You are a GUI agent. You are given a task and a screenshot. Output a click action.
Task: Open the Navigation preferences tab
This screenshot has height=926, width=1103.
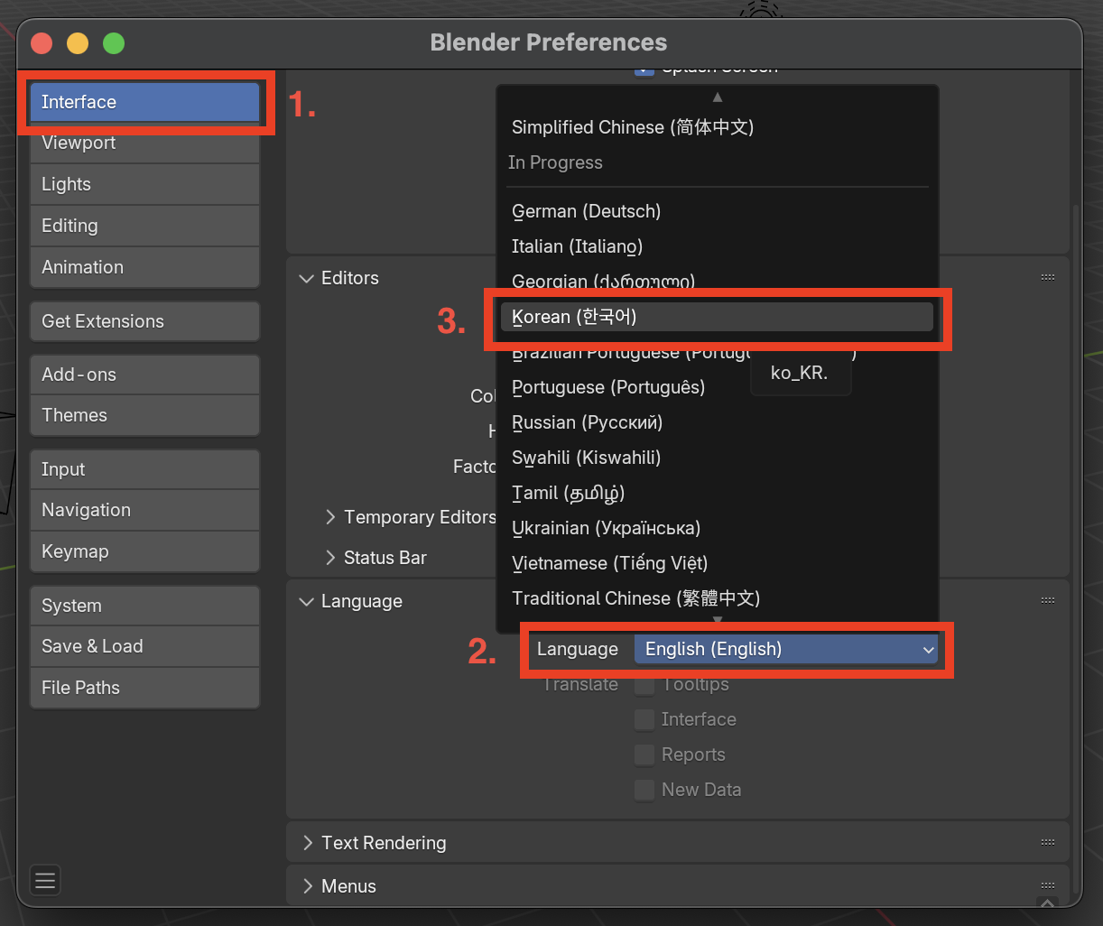(144, 510)
